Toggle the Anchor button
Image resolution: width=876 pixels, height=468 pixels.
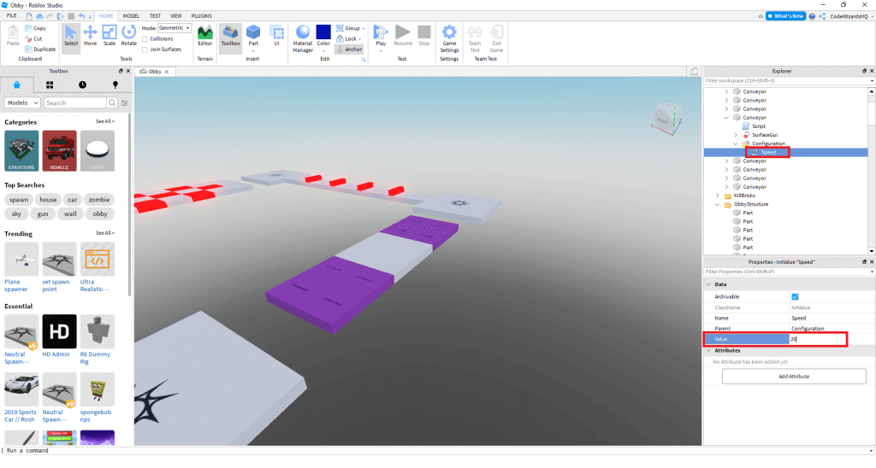[349, 49]
